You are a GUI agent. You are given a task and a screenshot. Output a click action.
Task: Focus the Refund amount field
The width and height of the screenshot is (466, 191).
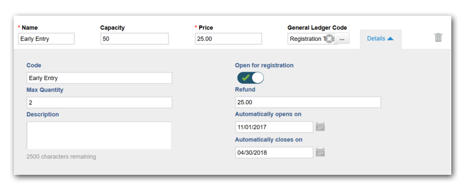pos(308,102)
